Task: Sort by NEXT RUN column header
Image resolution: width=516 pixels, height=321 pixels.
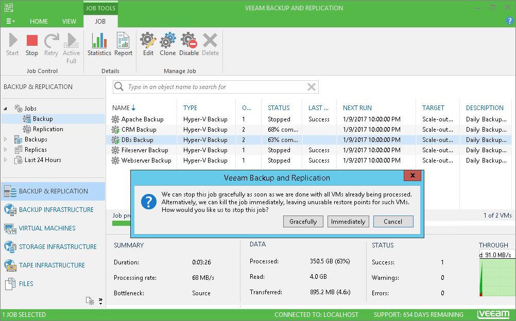Action: (357, 108)
